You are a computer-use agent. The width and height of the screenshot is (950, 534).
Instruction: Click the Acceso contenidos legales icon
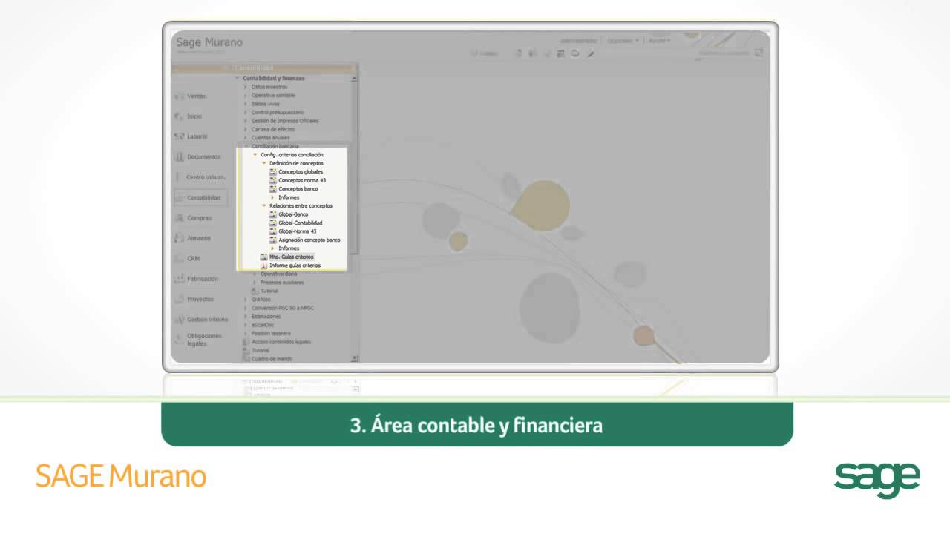(246, 342)
